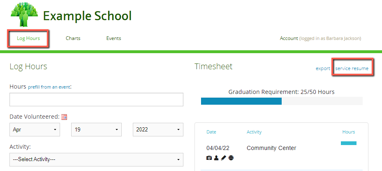Switch to the Charts tab

[73, 38]
